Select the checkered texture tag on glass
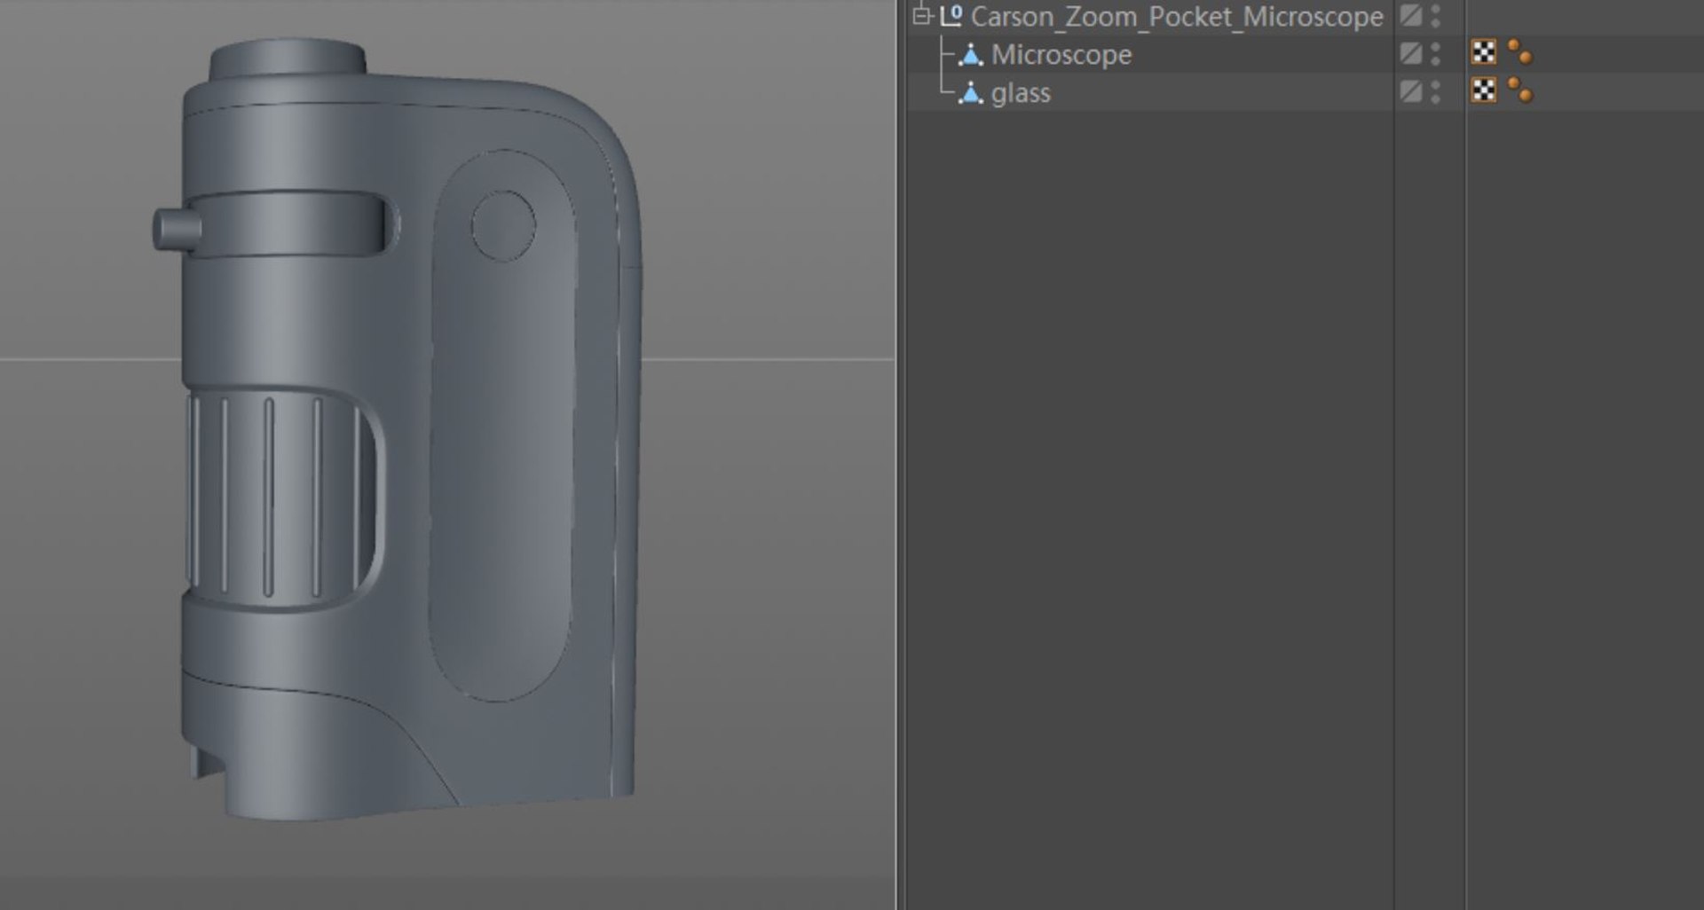This screenshot has height=910, width=1704. click(x=1484, y=90)
